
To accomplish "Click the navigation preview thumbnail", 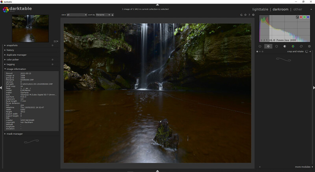I will [30, 28].
